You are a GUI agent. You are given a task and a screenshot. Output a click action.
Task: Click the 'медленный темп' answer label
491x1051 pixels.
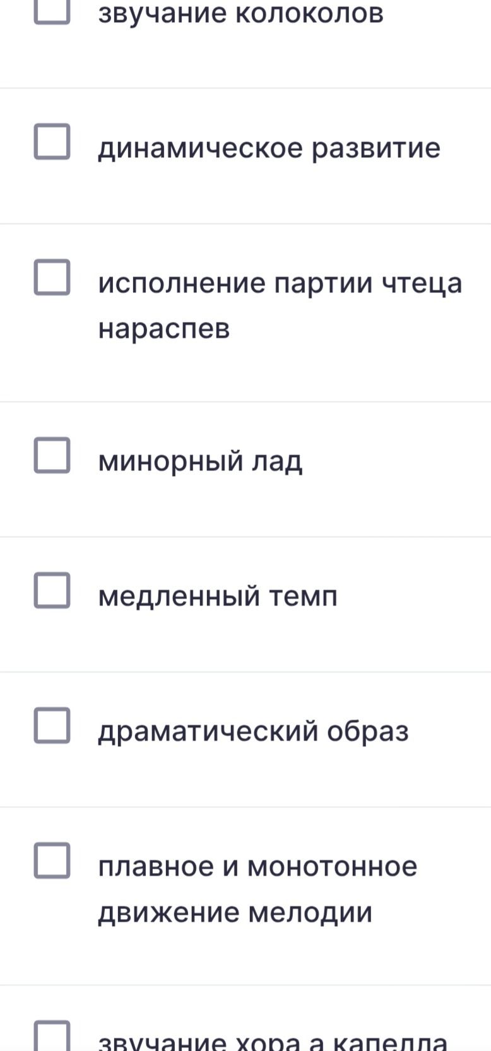click(218, 597)
